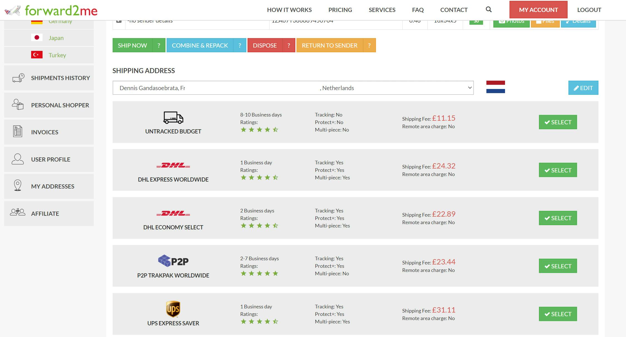Click the Dispose question mark help
This screenshot has width=626, height=337.
click(x=289, y=45)
